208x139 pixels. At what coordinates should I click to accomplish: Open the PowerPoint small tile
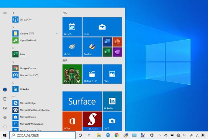117,42
